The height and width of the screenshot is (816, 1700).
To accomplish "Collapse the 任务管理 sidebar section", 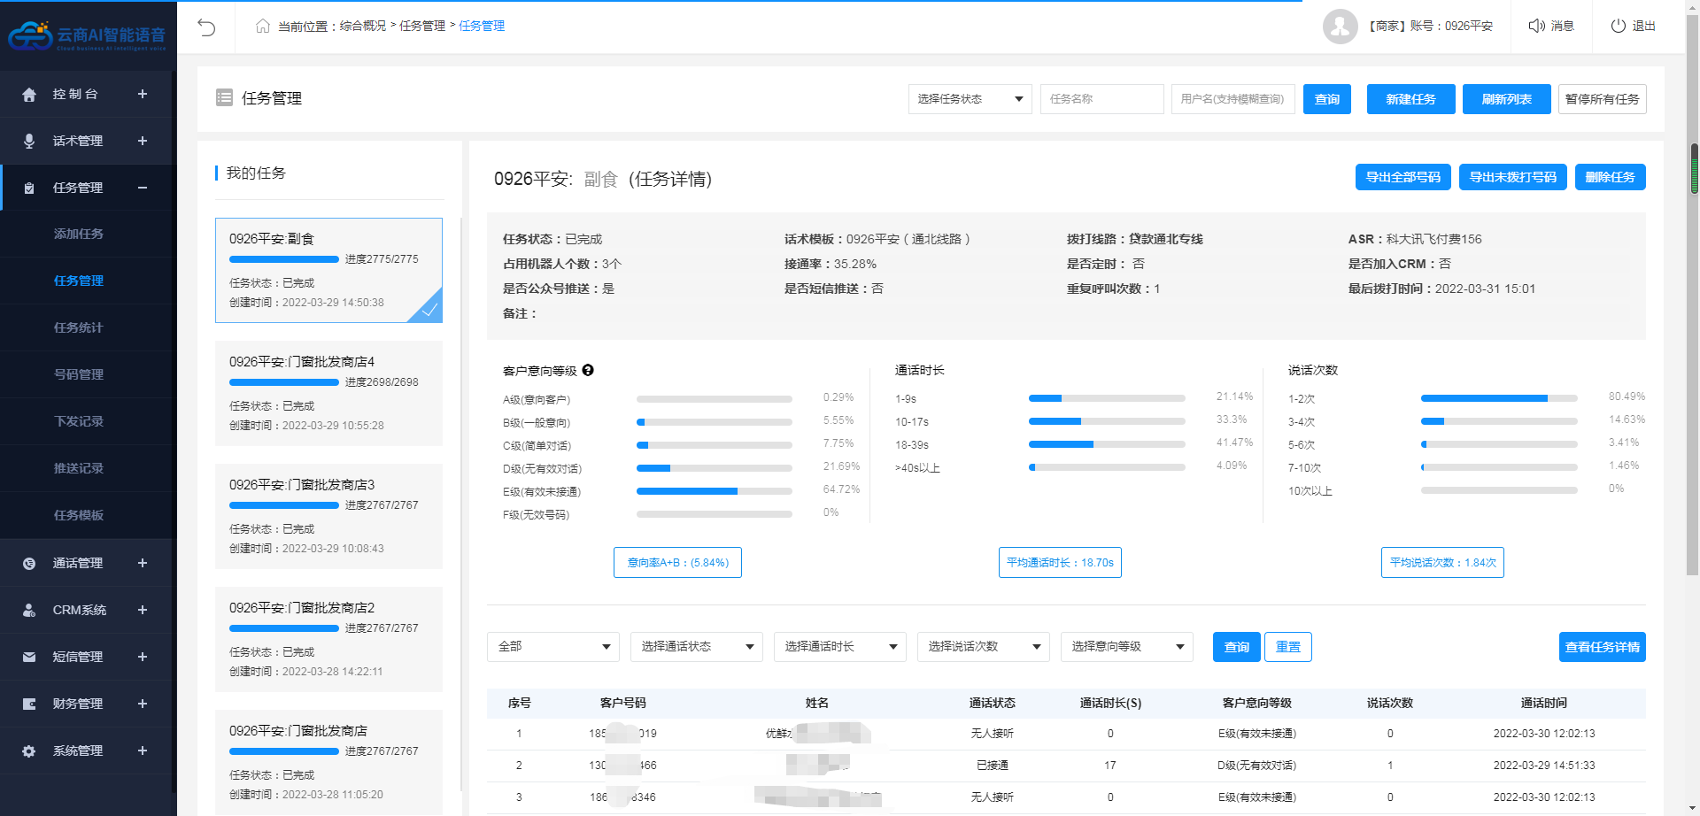I will [x=143, y=188].
